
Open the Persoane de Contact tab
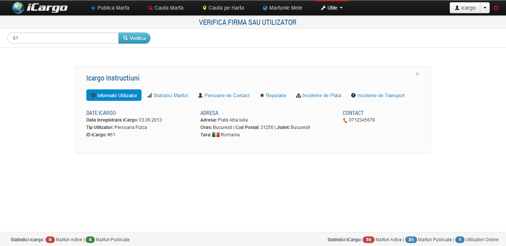pos(224,95)
